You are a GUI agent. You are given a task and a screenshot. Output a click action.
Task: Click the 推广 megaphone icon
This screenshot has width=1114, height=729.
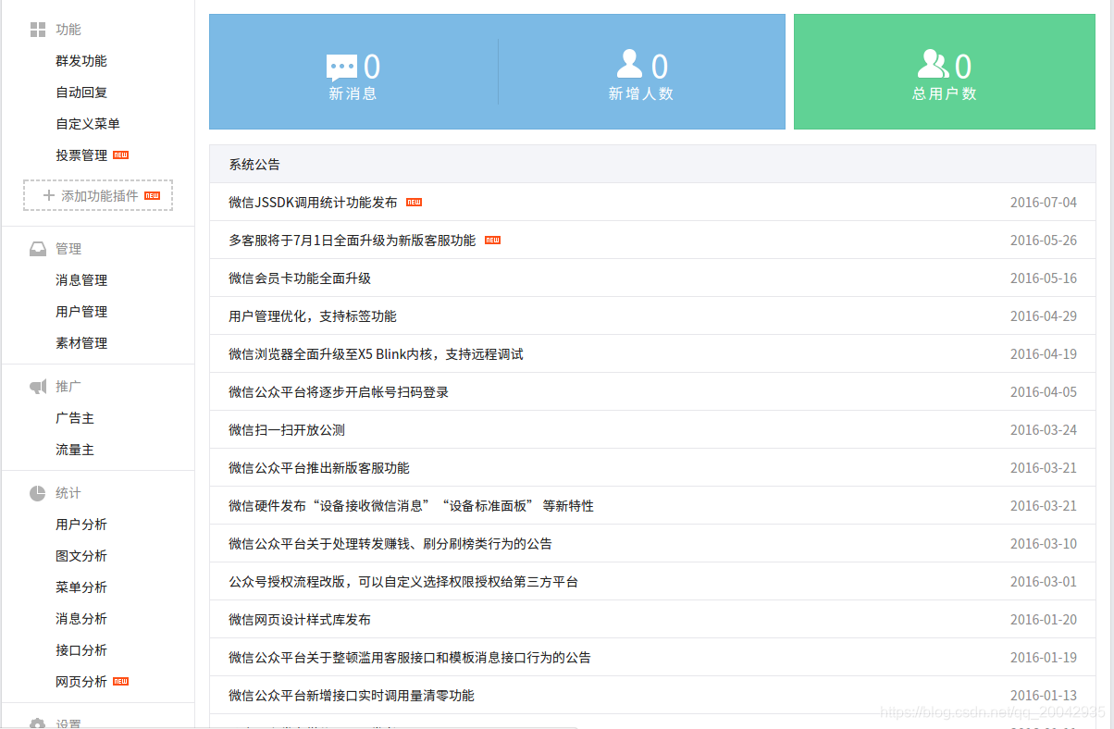38,386
